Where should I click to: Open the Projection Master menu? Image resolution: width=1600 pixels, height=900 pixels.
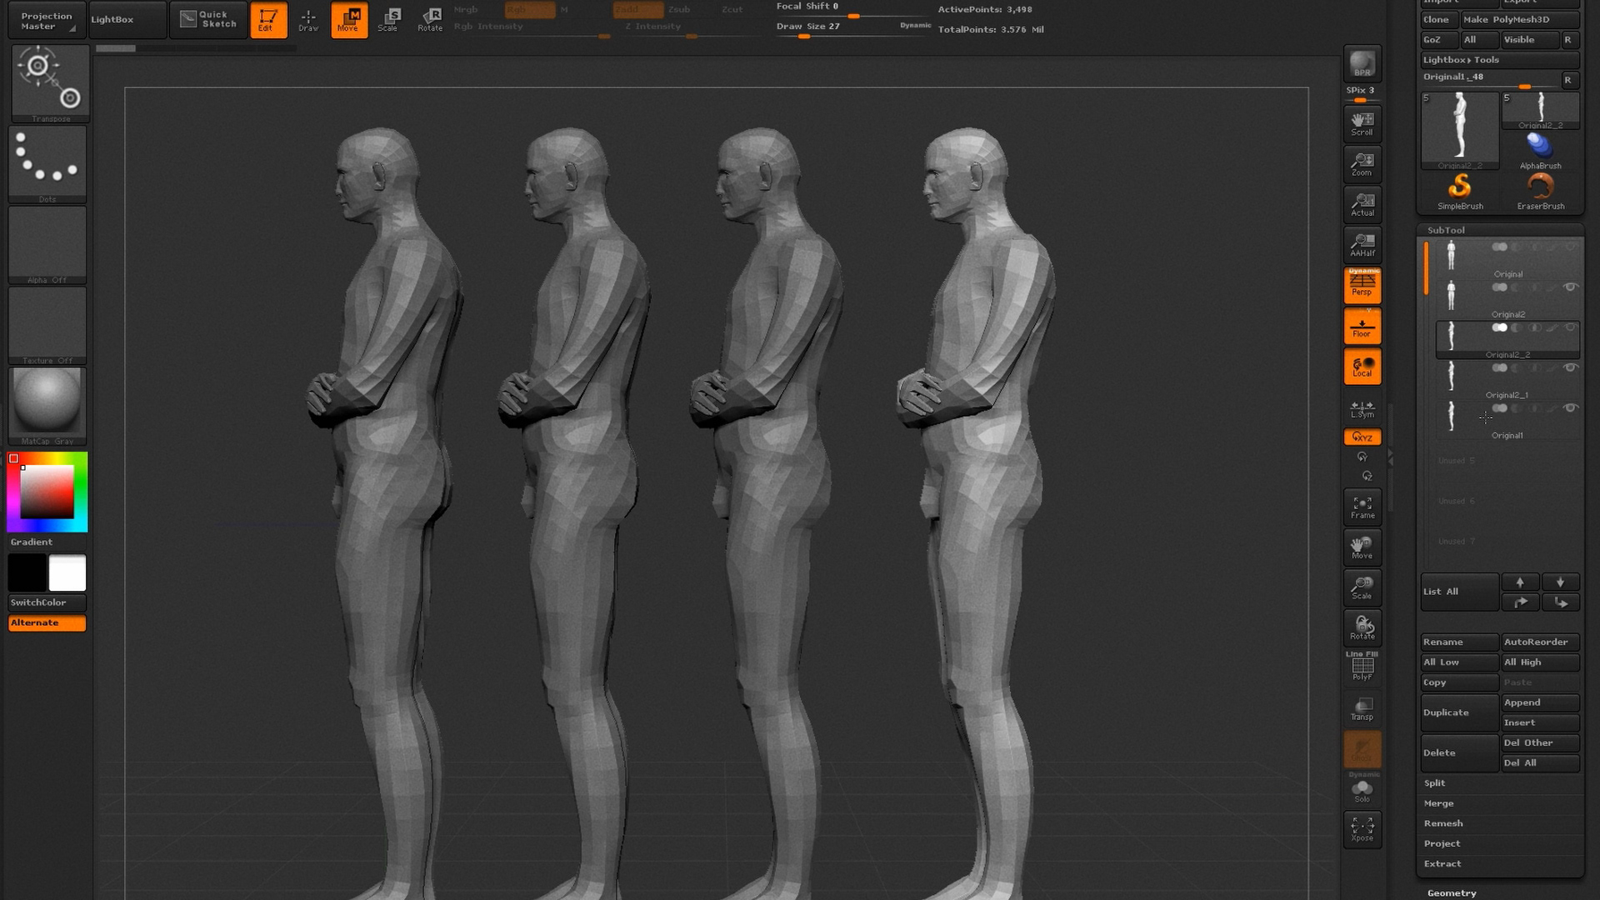[46, 21]
